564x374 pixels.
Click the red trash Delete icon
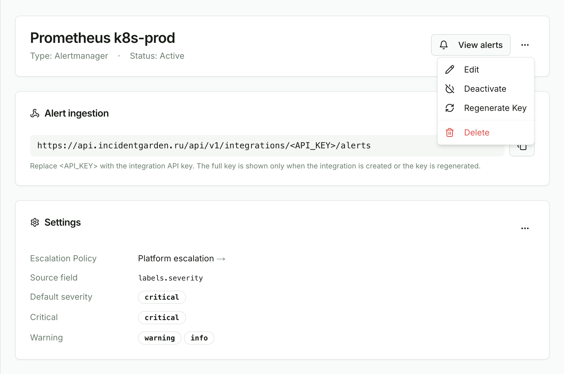[450, 132]
